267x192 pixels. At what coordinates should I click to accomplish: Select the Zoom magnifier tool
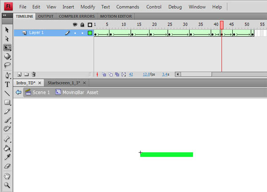point(7,185)
